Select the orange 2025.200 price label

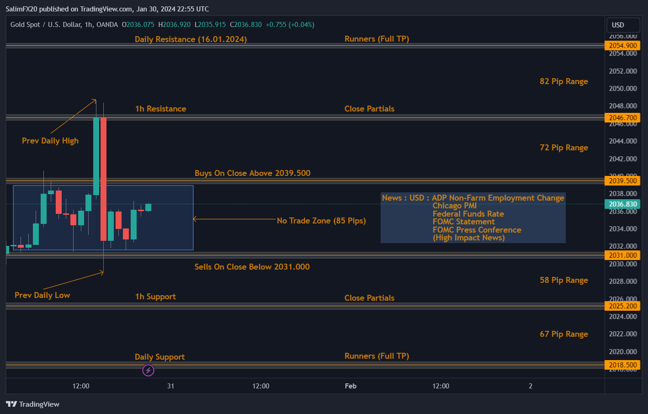pyautogui.click(x=622, y=306)
